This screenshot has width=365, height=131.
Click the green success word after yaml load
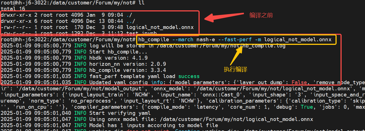[189, 76]
